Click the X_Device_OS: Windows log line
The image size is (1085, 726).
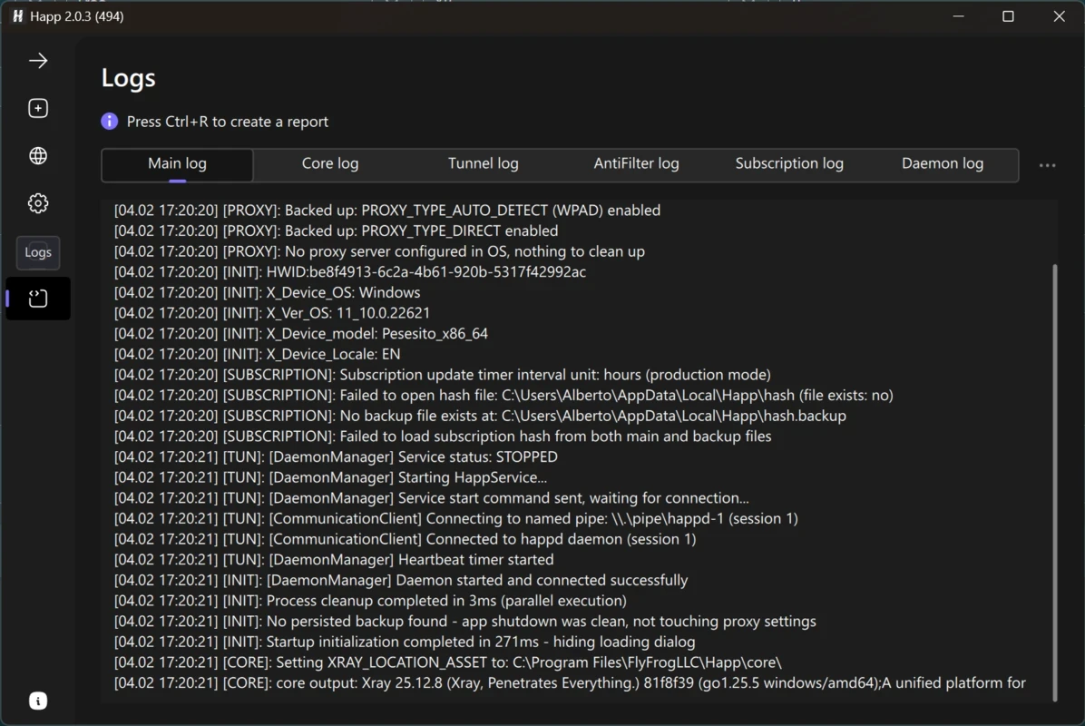[x=267, y=293]
